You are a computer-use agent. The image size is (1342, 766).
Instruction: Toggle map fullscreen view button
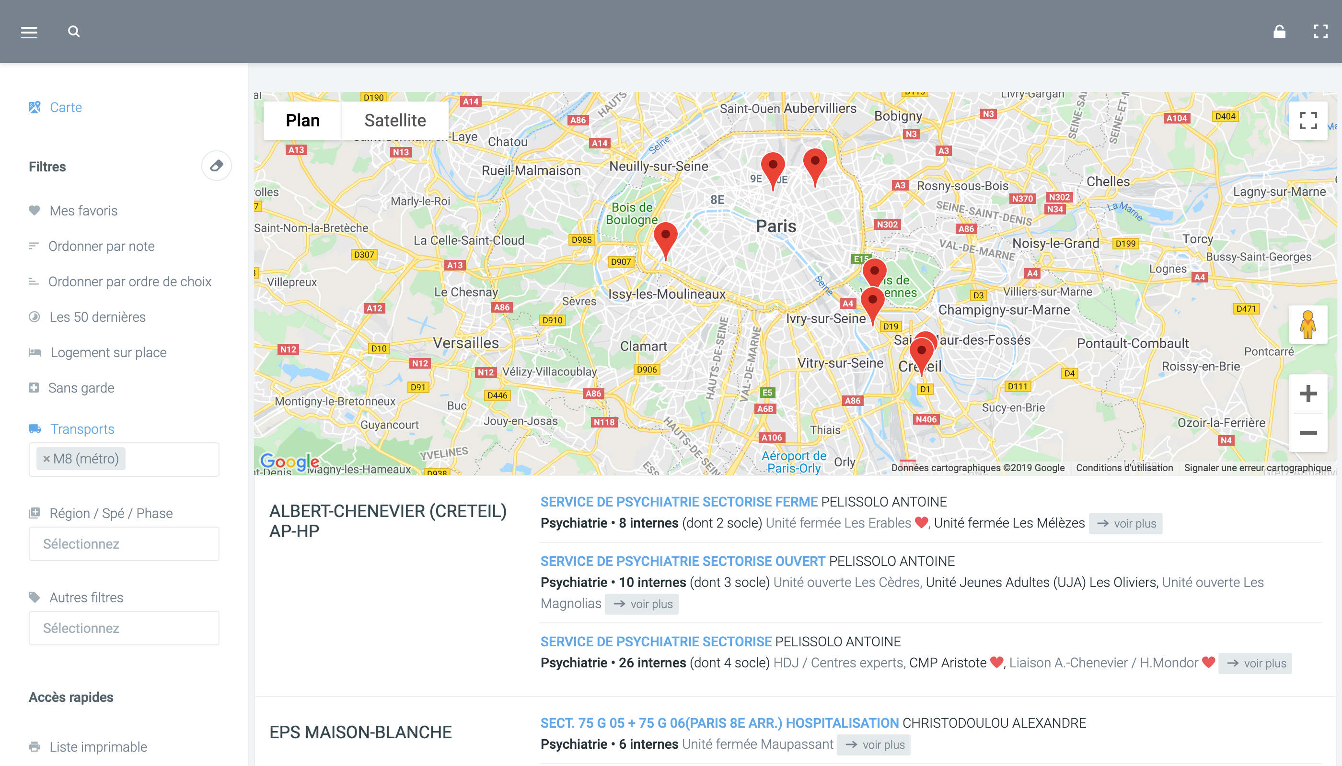coord(1308,121)
